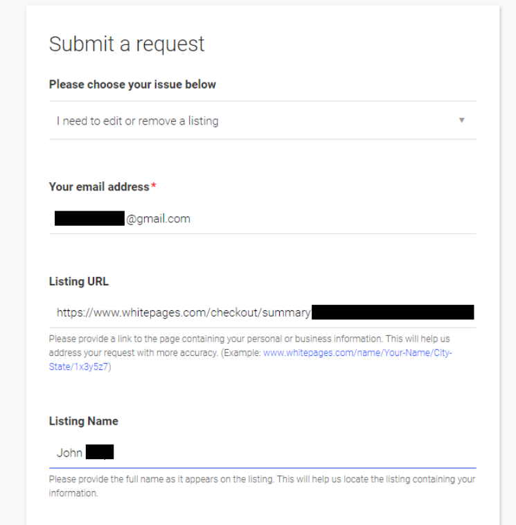The image size is (516, 525).
Task: Open the 'I need to edit or remove a listing' dropdown
Action: point(138,121)
